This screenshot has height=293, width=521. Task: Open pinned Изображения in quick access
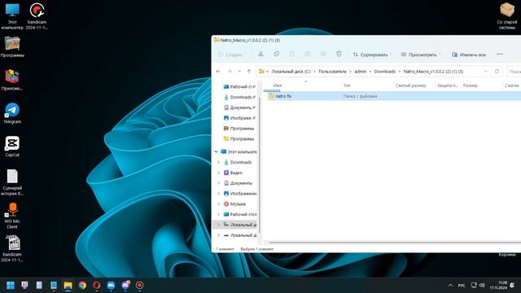point(239,118)
